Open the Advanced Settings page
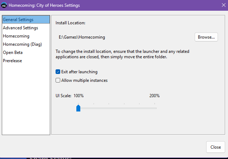228x159 pixels. click(20, 28)
